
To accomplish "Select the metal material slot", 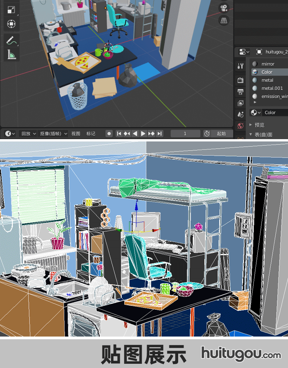I will point(270,80).
